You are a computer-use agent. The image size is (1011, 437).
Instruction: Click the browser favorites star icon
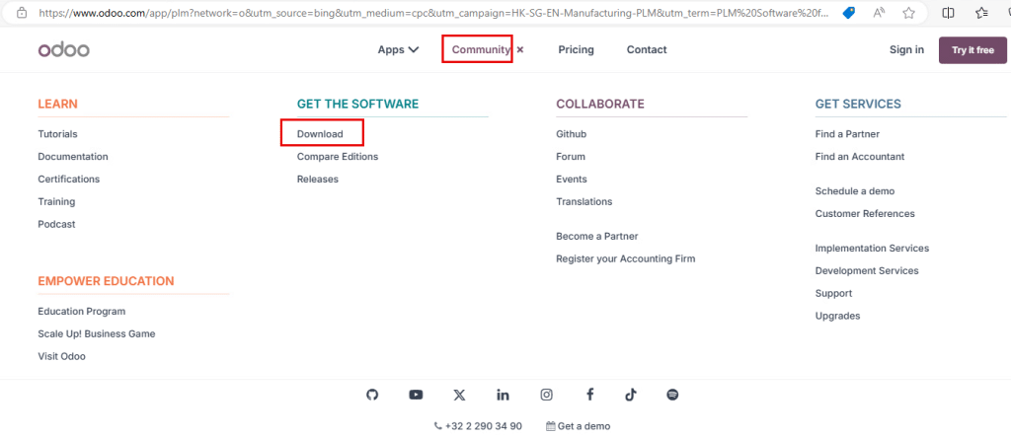pos(908,13)
